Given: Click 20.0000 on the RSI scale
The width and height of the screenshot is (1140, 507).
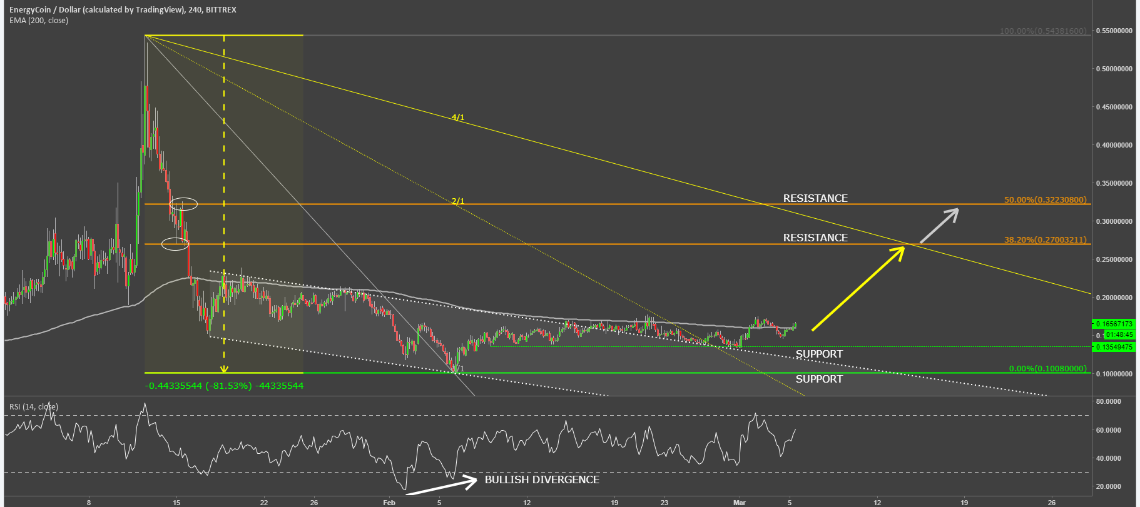Looking at the screenshot, I should 1108,486.
